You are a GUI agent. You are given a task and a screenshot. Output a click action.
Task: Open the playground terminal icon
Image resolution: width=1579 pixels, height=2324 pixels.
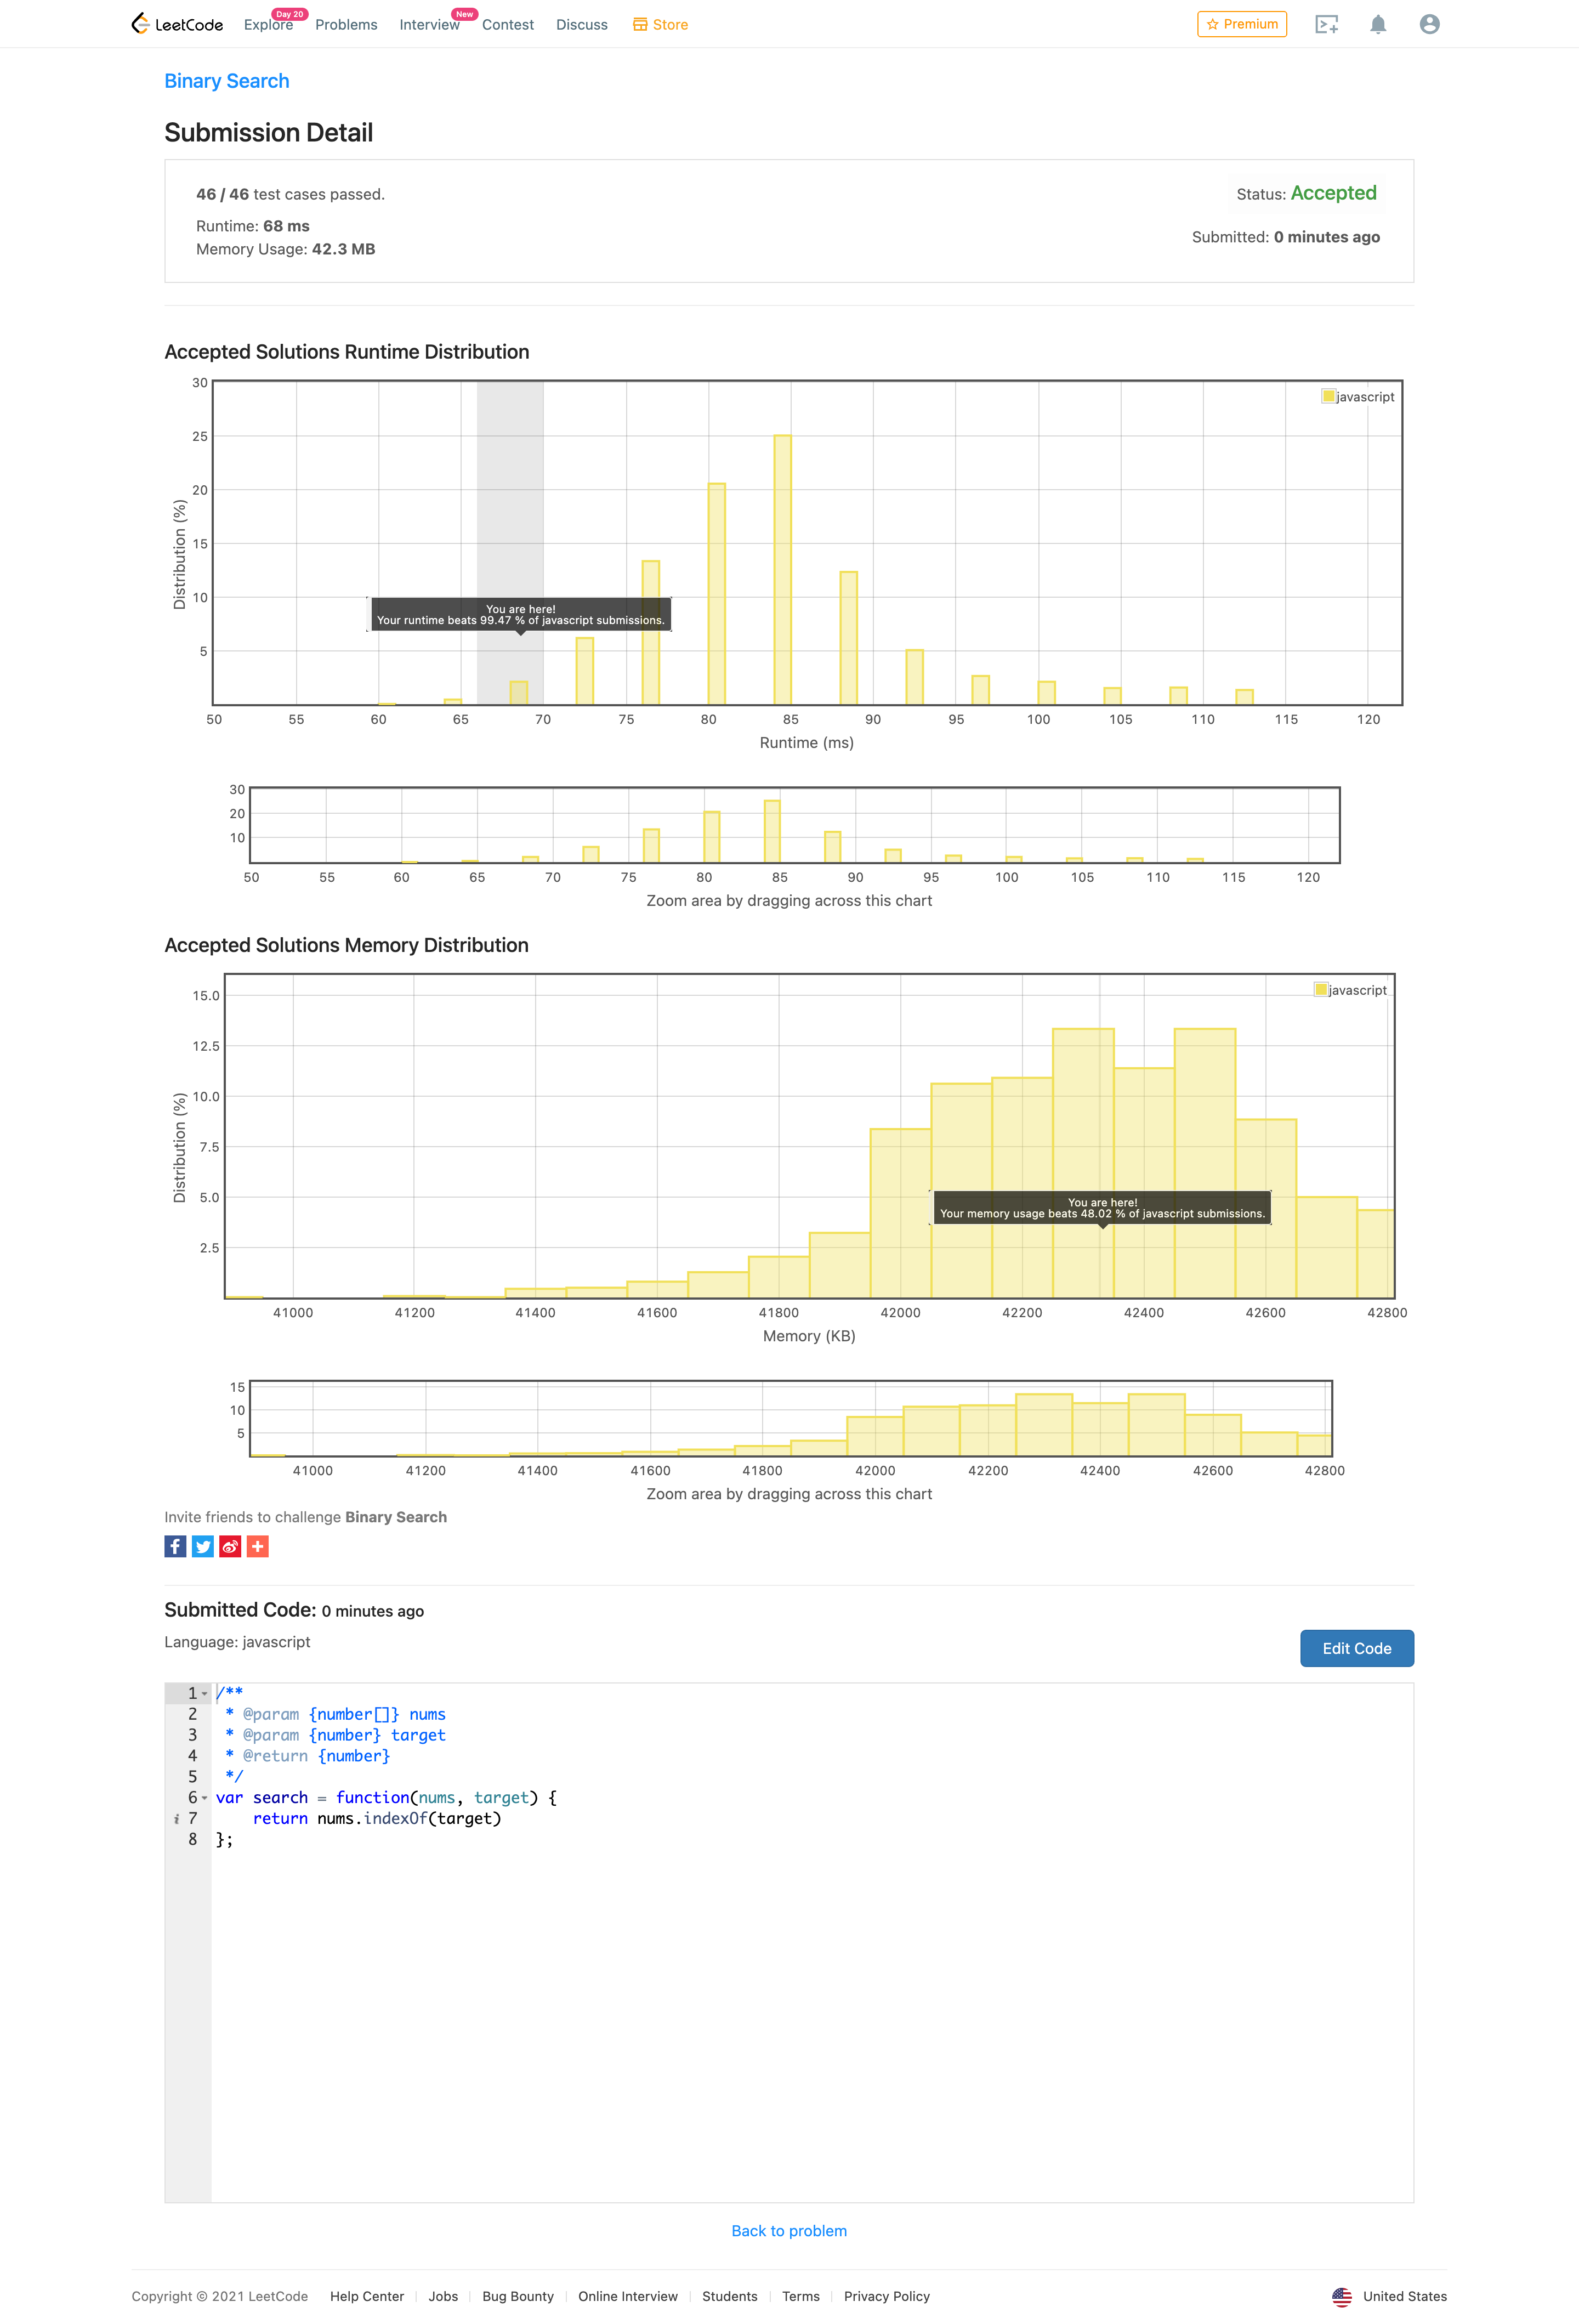pos(1326,25)
